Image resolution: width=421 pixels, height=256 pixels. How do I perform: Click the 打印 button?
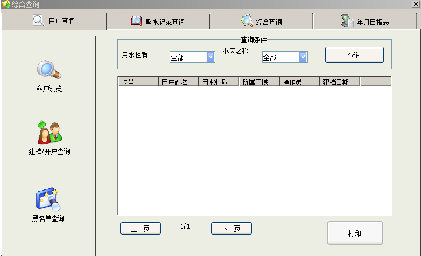[355, 233]
